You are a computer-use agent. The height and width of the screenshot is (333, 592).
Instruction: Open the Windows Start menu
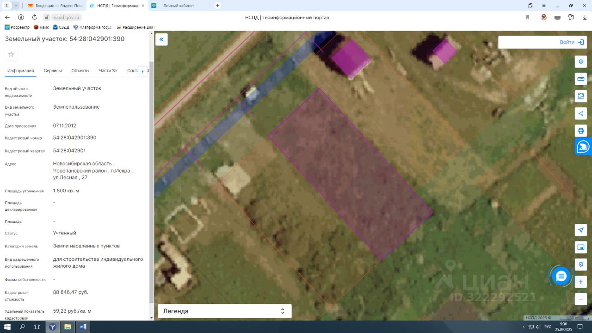(7, 327)
